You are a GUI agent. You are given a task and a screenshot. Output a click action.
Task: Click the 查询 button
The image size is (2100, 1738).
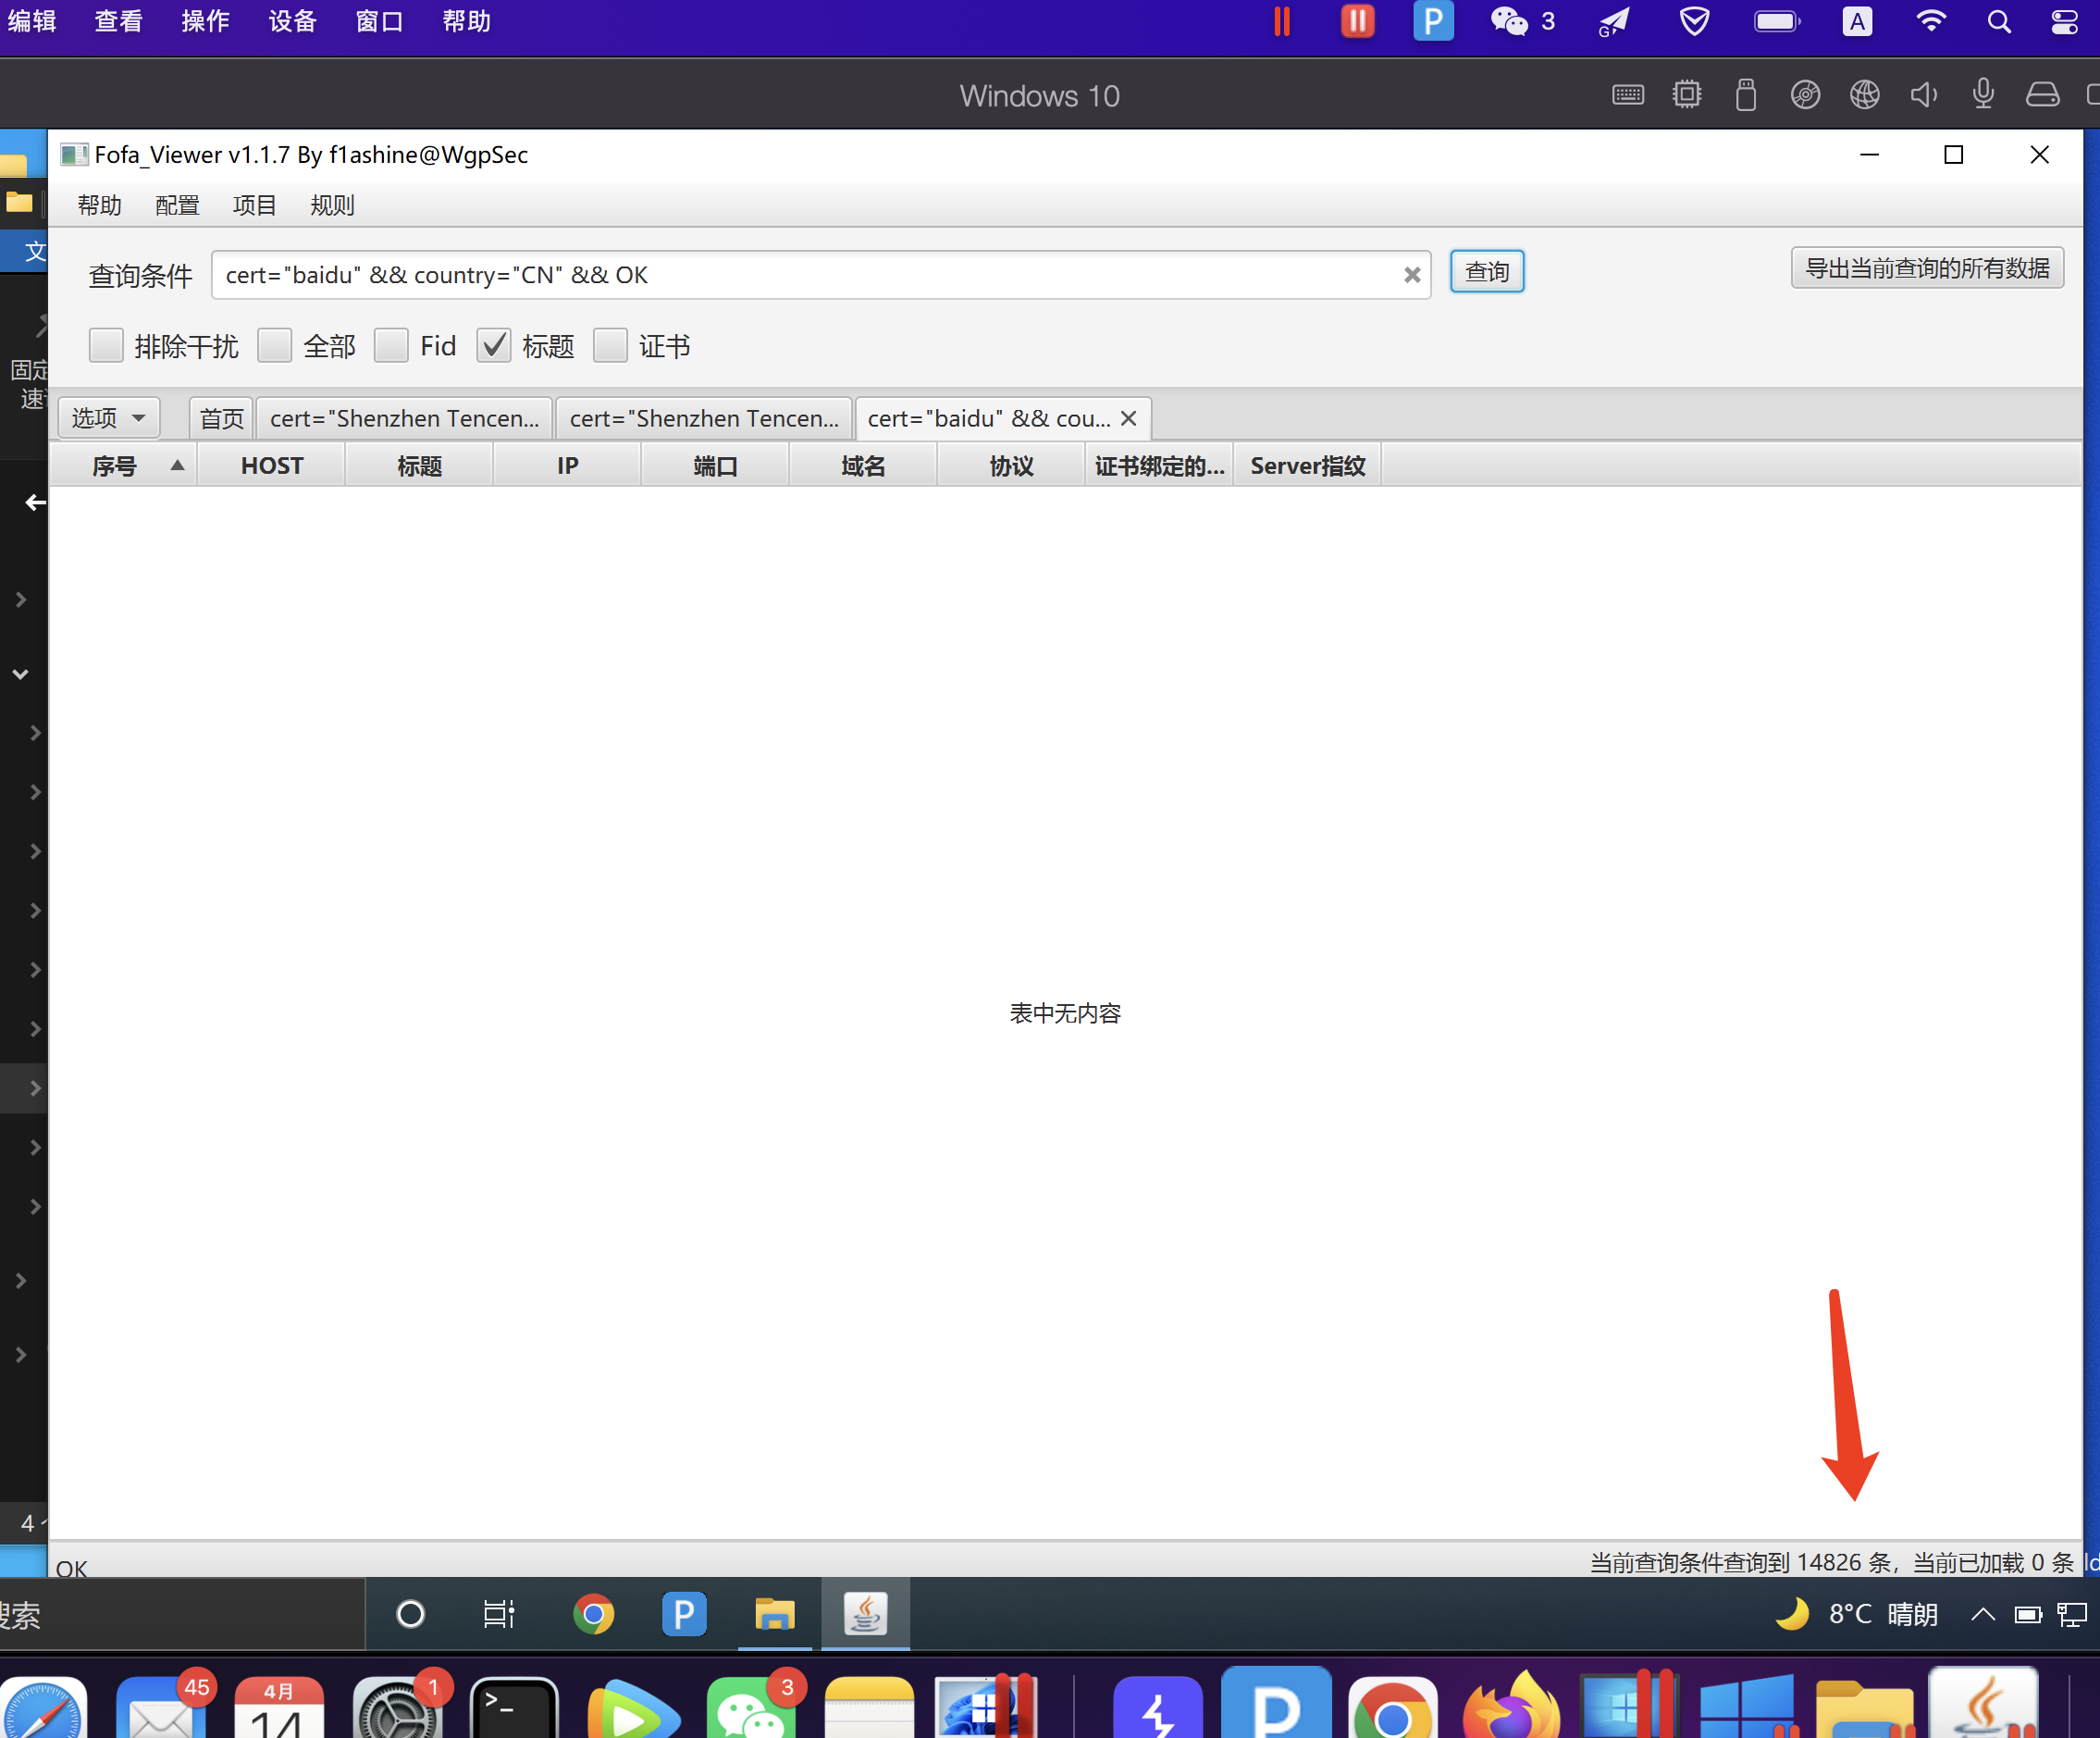coord(1487,271)
